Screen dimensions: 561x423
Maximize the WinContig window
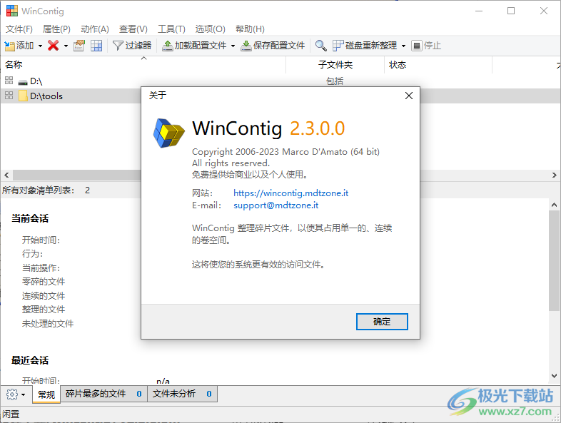click(x=511, y=11)
